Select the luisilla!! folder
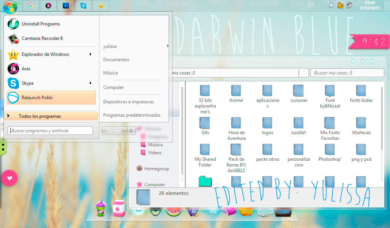 click(299, 126)
